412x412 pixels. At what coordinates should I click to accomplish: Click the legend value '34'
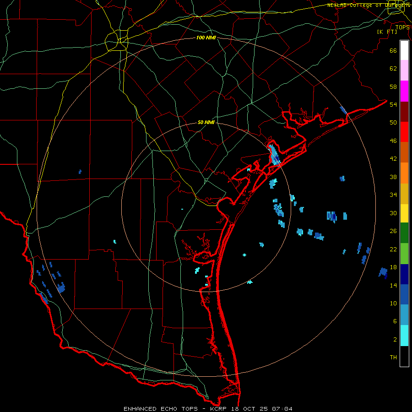pyautogui.click(x=393, y=195)
